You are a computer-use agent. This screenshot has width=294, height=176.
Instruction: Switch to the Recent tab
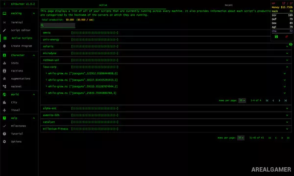[x=228, y=5]
